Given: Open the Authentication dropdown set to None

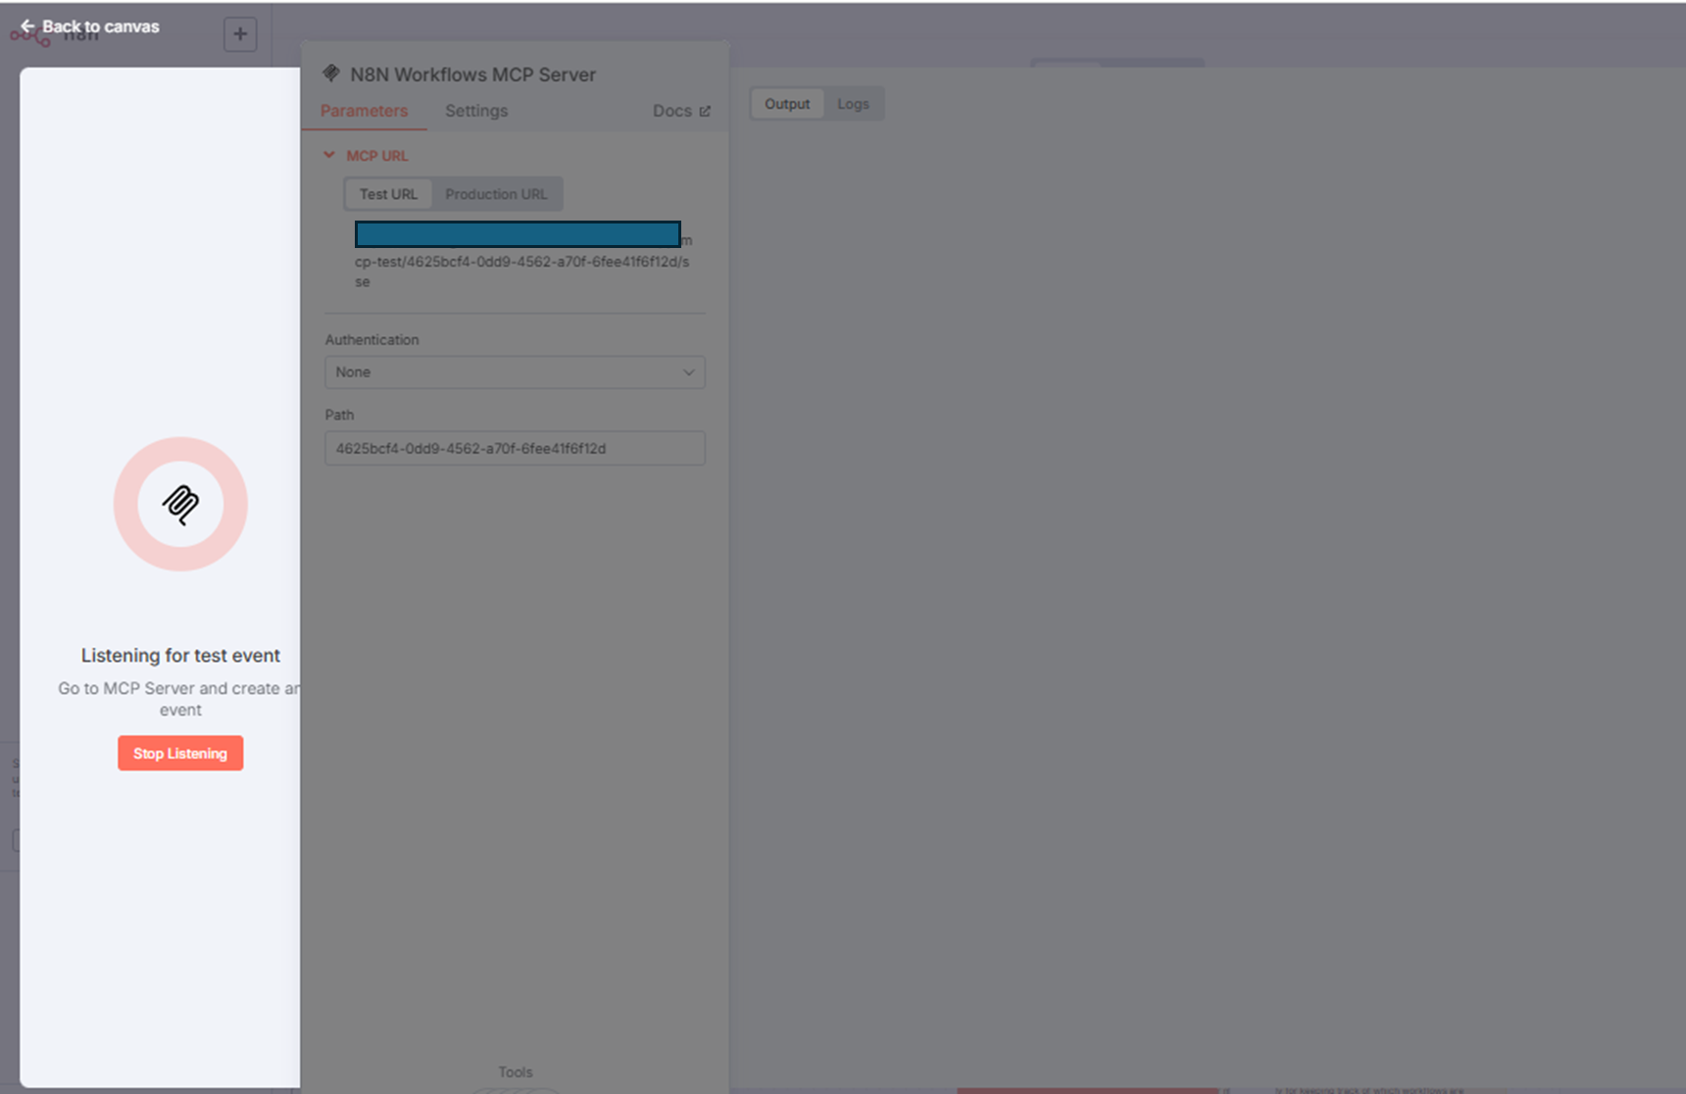Looking at the screenshot, I should [515, 373].
